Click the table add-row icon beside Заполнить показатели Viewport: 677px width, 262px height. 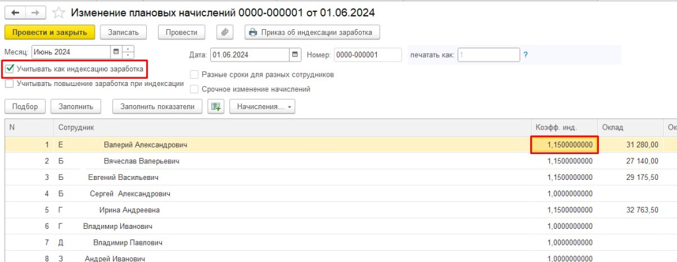coord(216,107)
